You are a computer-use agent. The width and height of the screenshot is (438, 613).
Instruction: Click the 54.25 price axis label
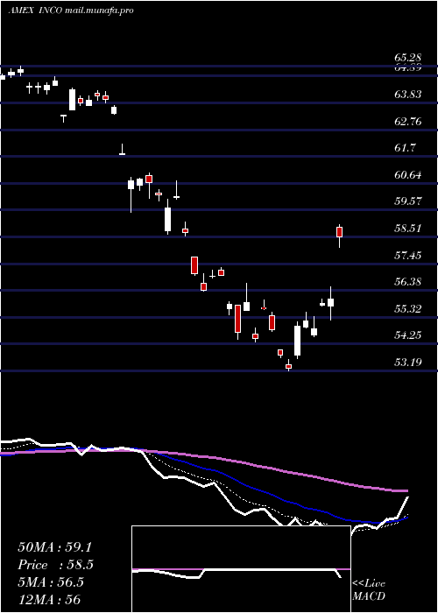(408, 335)
